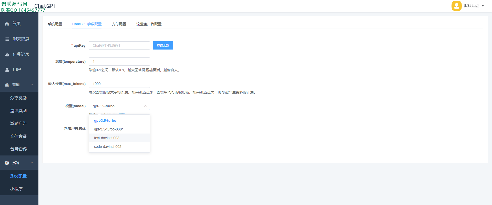Switch to the 系统配置 tab

pos(55,24)
